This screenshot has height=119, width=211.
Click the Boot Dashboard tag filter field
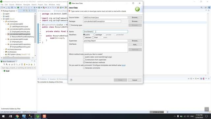[18, 68]
